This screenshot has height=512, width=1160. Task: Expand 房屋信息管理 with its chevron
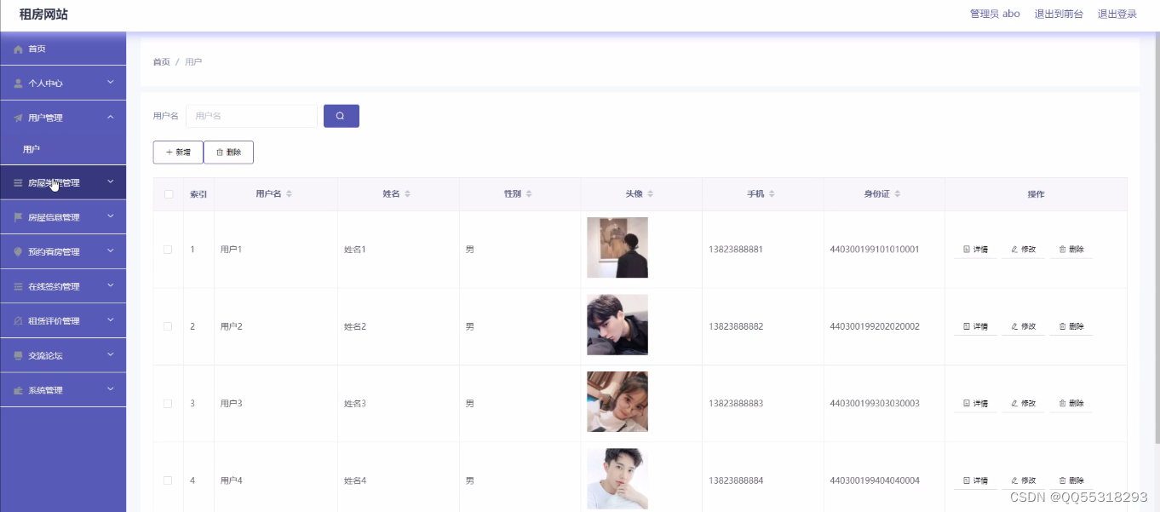click(111, 216)
